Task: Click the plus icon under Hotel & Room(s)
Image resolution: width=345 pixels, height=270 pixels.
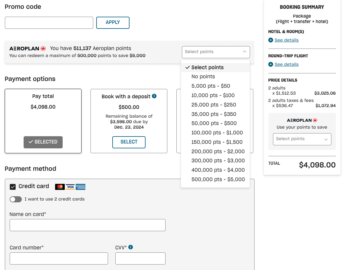Action: coord(271,40)
